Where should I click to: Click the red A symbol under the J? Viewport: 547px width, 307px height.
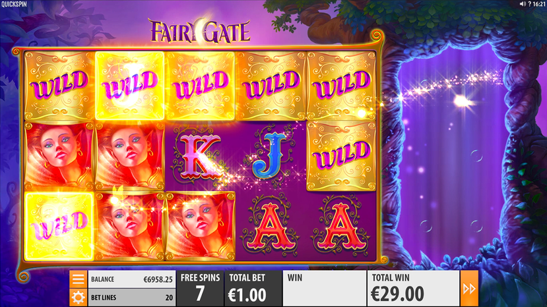click(x=271, y=226)
